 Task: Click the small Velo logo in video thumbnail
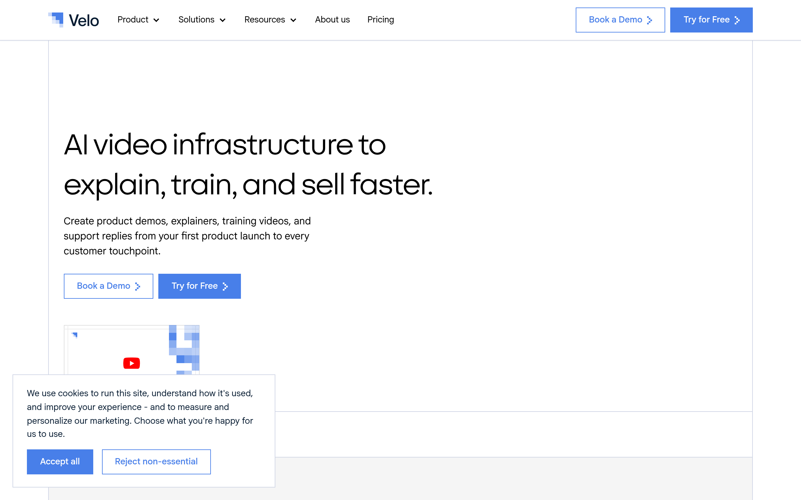75,335
